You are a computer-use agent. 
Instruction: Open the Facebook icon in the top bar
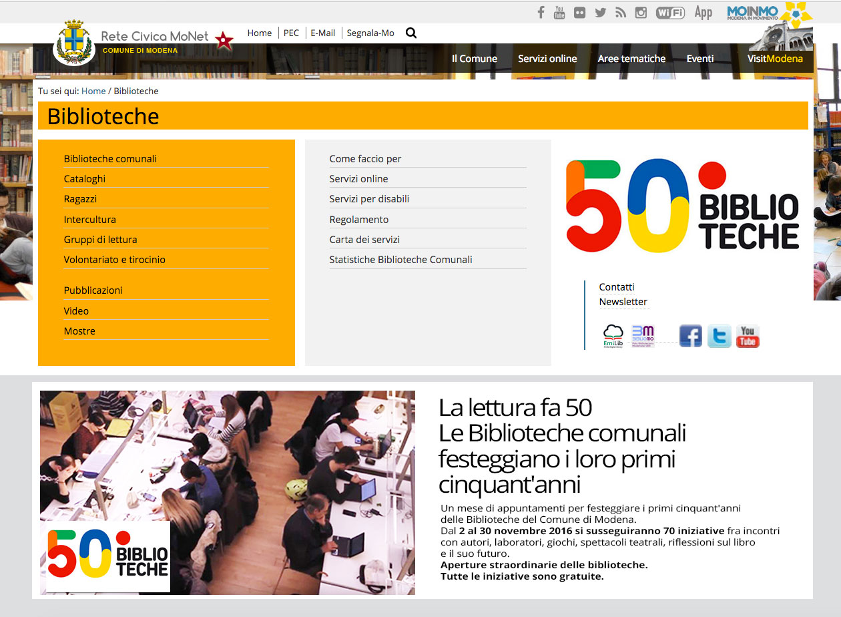click(x=541, y=12)
